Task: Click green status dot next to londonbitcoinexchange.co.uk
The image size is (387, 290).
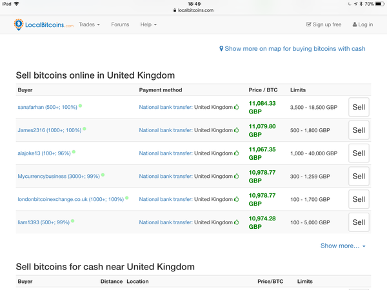Action: pos(127,198)
